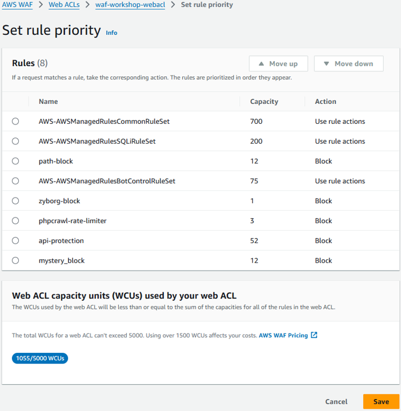Select the AWS-AWSManagedRulesSQLiRuleSet rule radio button

(15, 141)
